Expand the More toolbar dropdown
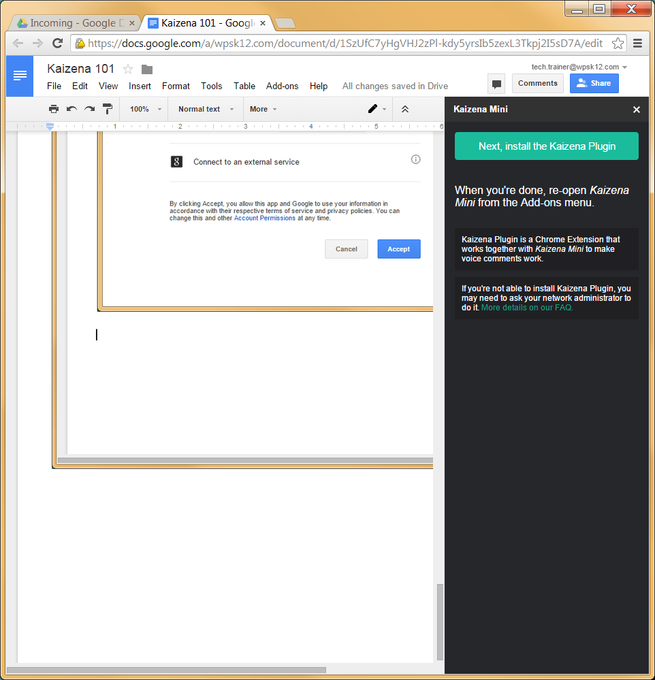 (x=263, y=109)
